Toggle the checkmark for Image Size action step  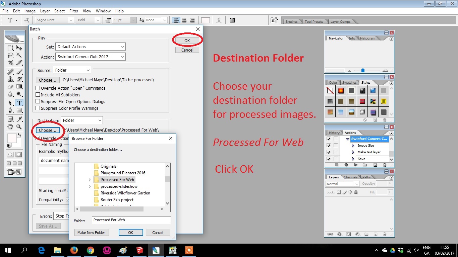pos(329,146)
